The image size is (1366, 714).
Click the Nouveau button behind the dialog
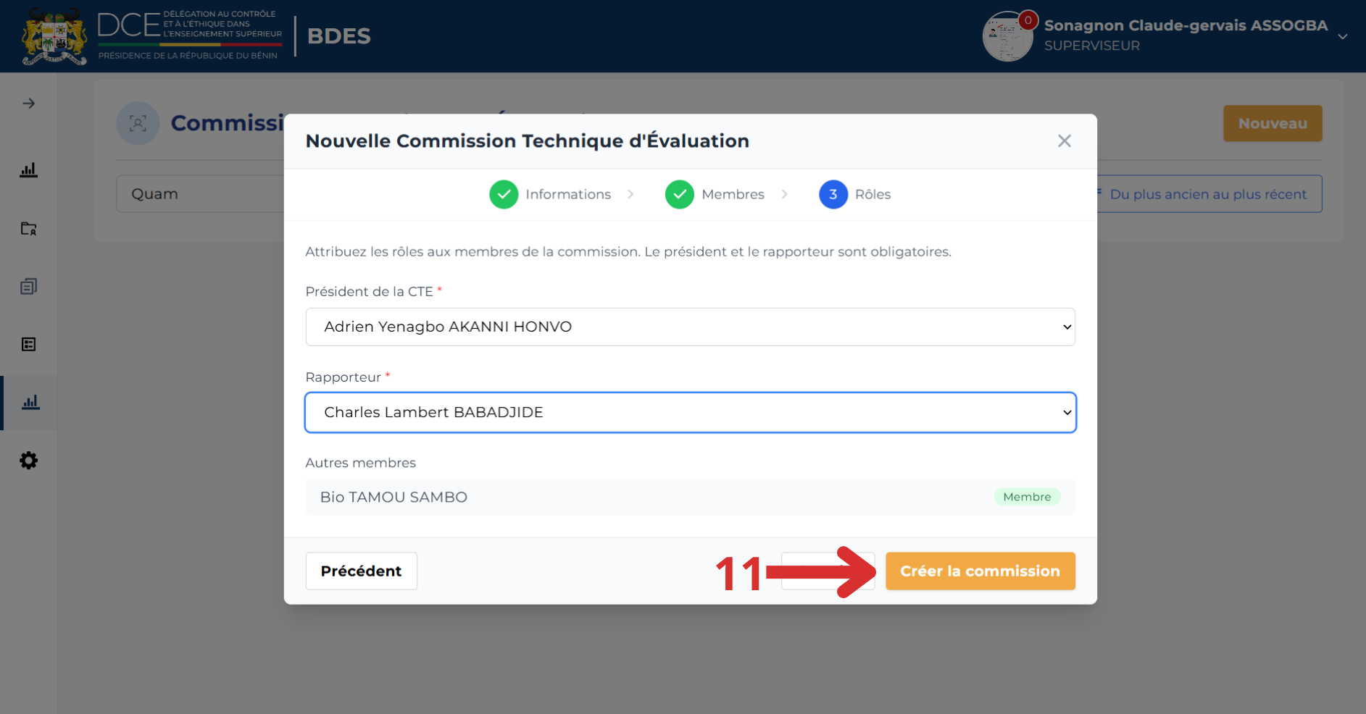click(1273, 123)
